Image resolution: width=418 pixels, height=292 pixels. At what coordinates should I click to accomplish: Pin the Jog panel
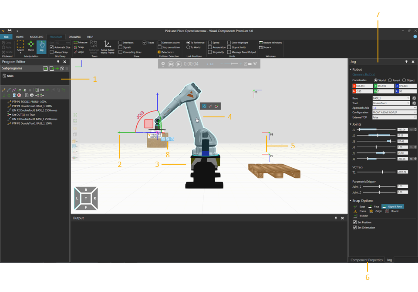coord(406,62)
